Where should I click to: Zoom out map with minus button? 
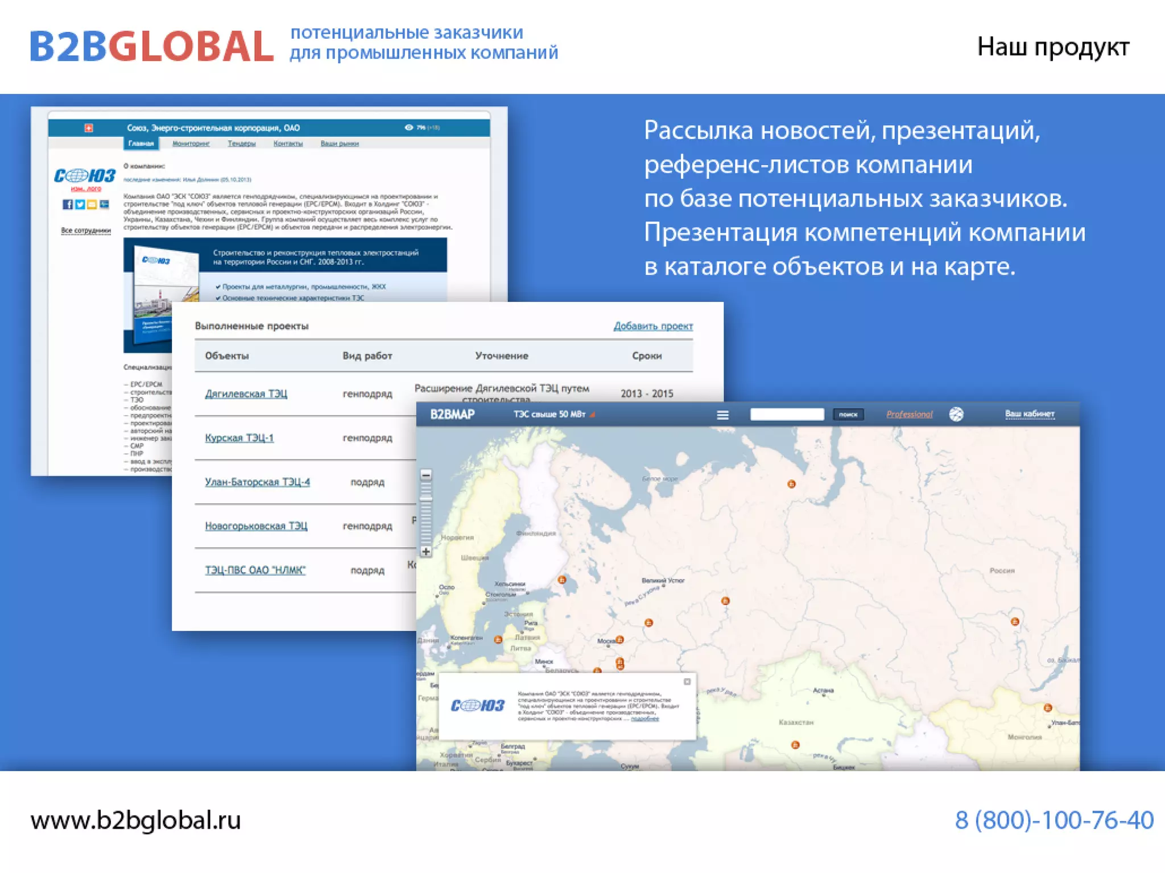tap(426, 474)
